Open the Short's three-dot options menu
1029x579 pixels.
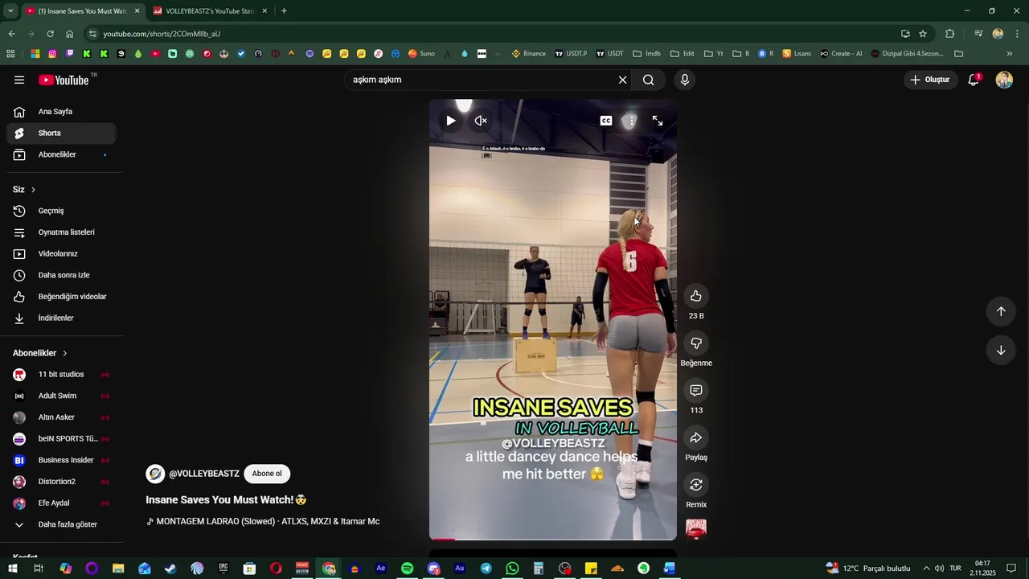[632, 121]
